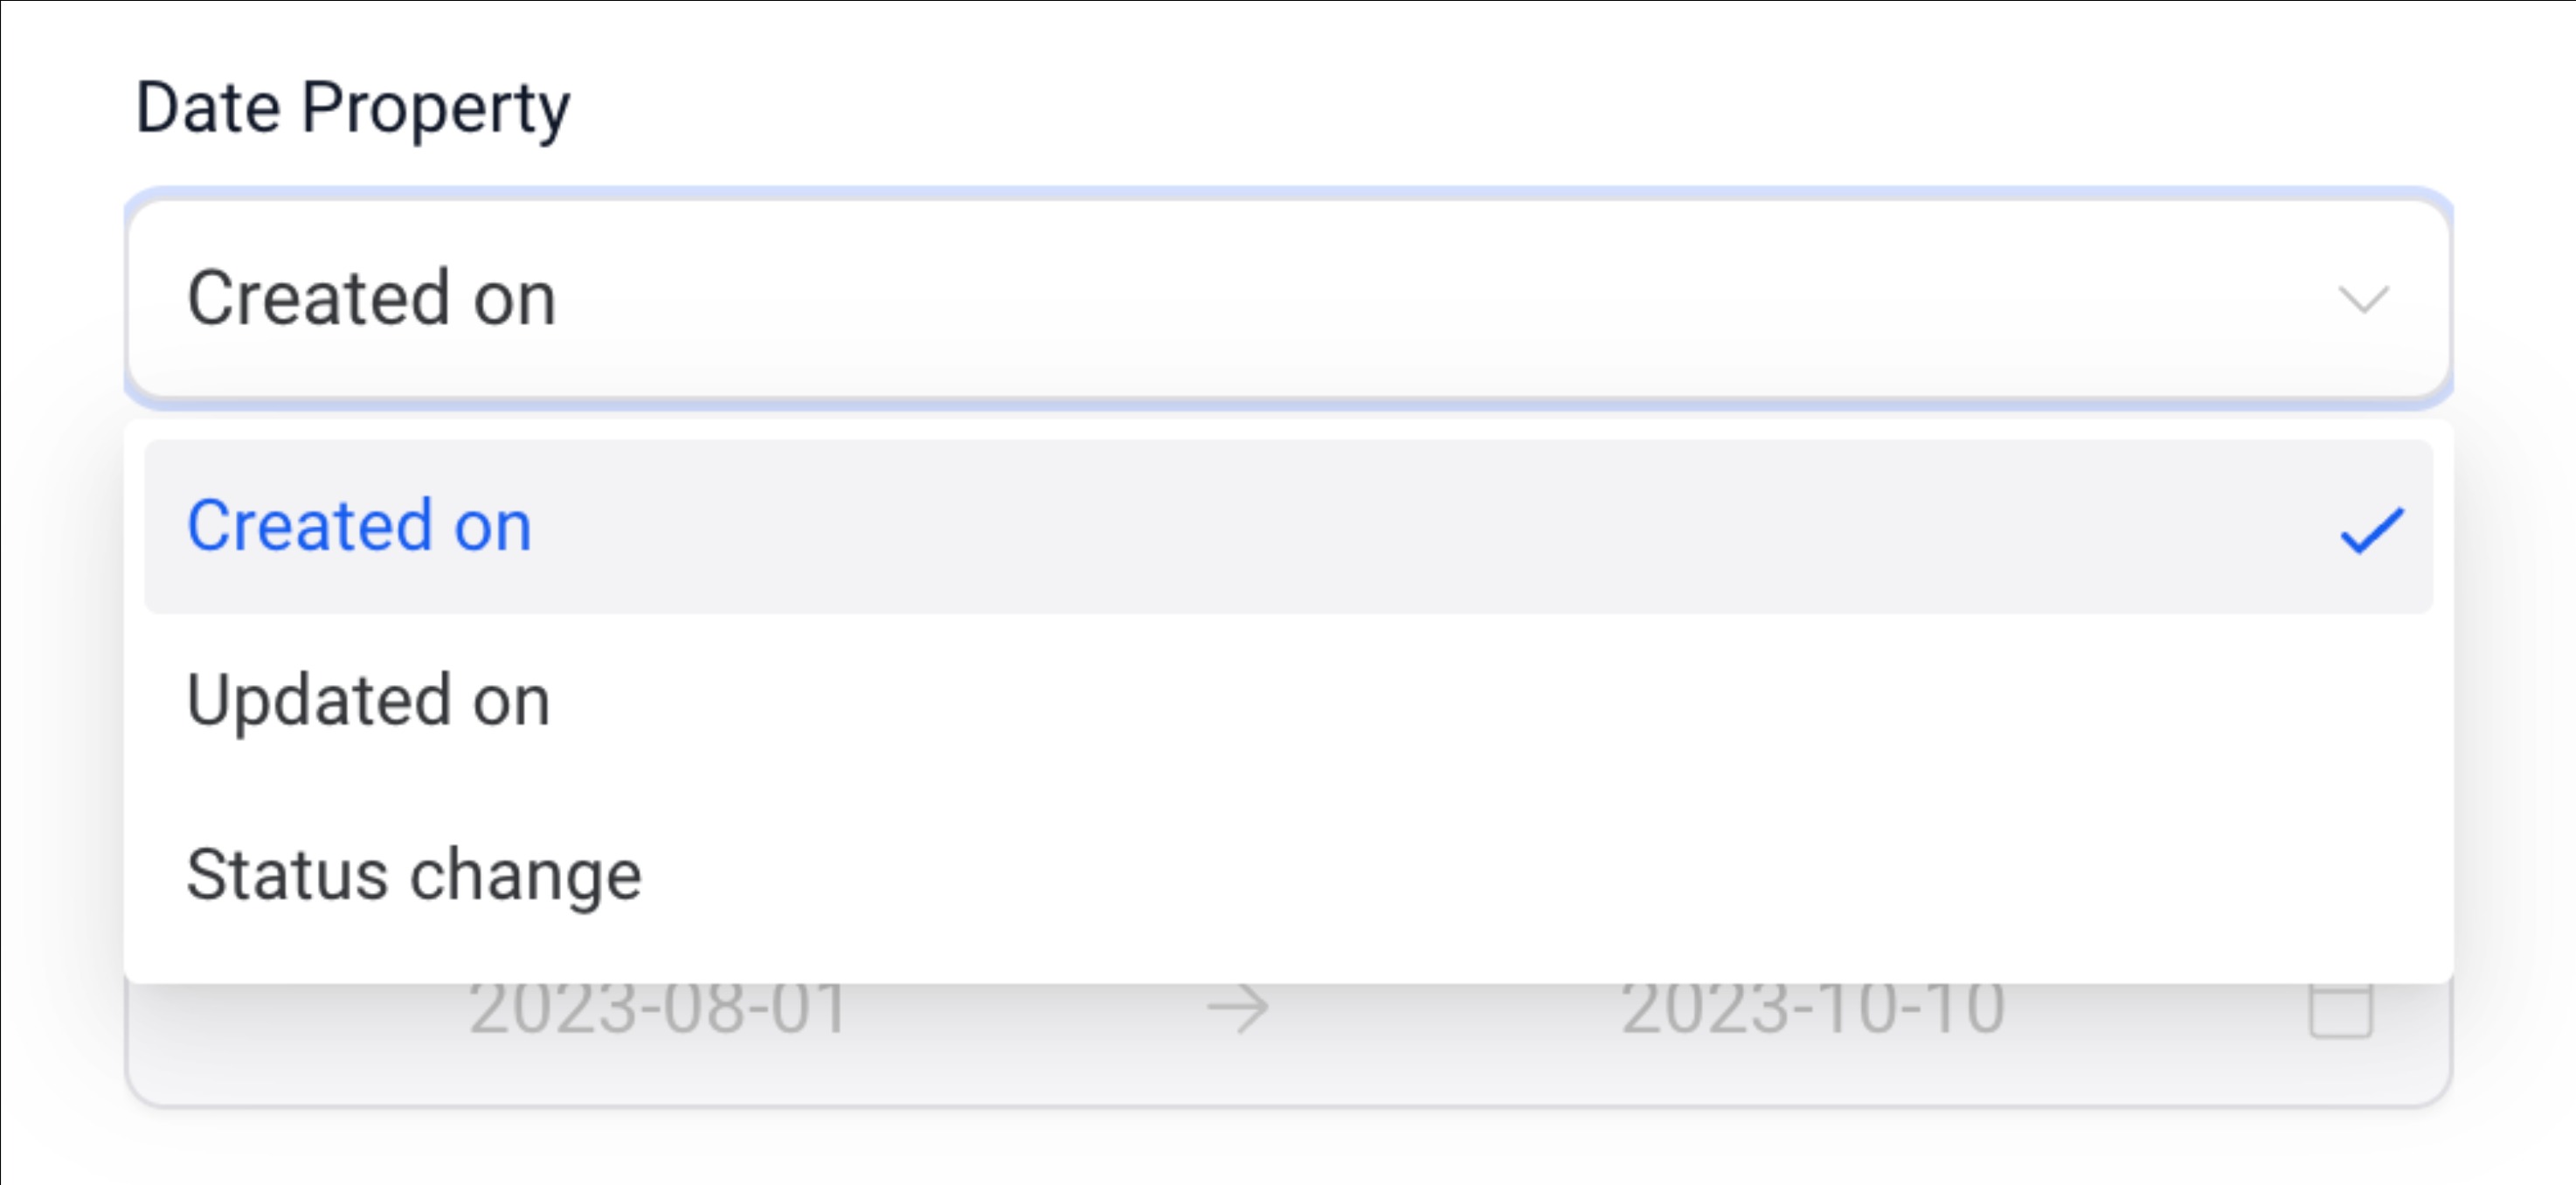Click empty area of the 'Status change' row

(x=1500, y=875)
